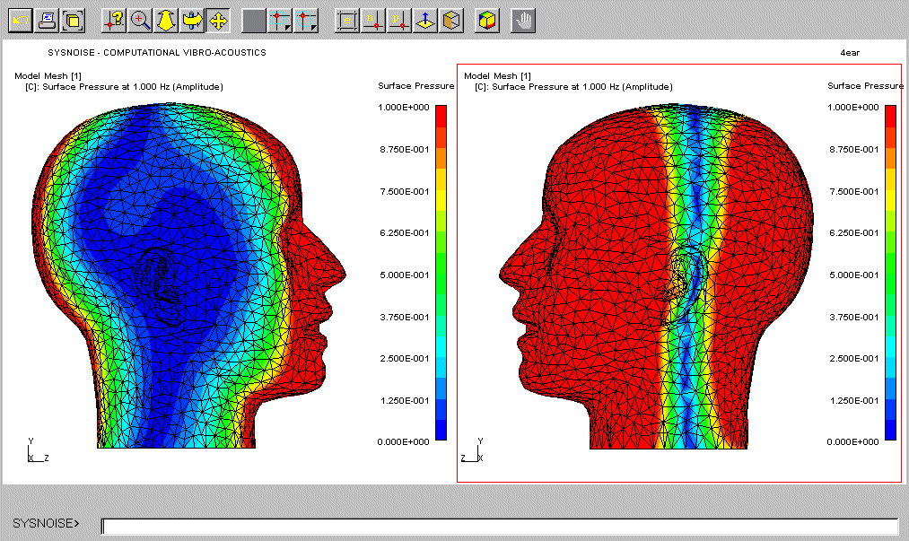Click the overlapping windows copy icon
This screenshot has height=541, width=909.
tap(74, 20)
